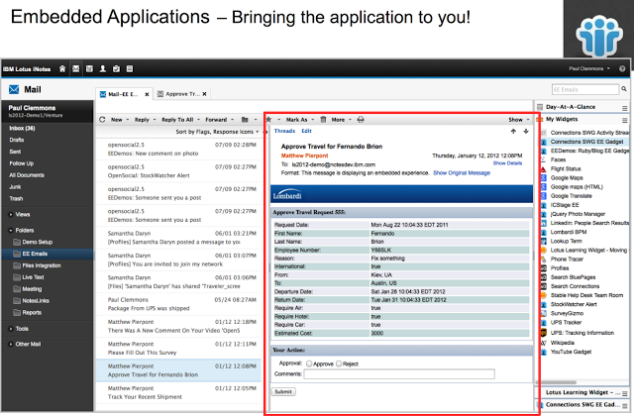Click the move to folder icon
The width and height of the screenshot is (634, 416).
click(x=245, y=120)
